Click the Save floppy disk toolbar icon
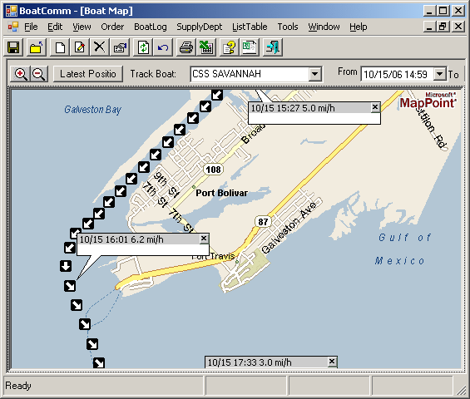The height and width of the screenshot is (399, 470). pyautogui.click(x=13, y=47)
